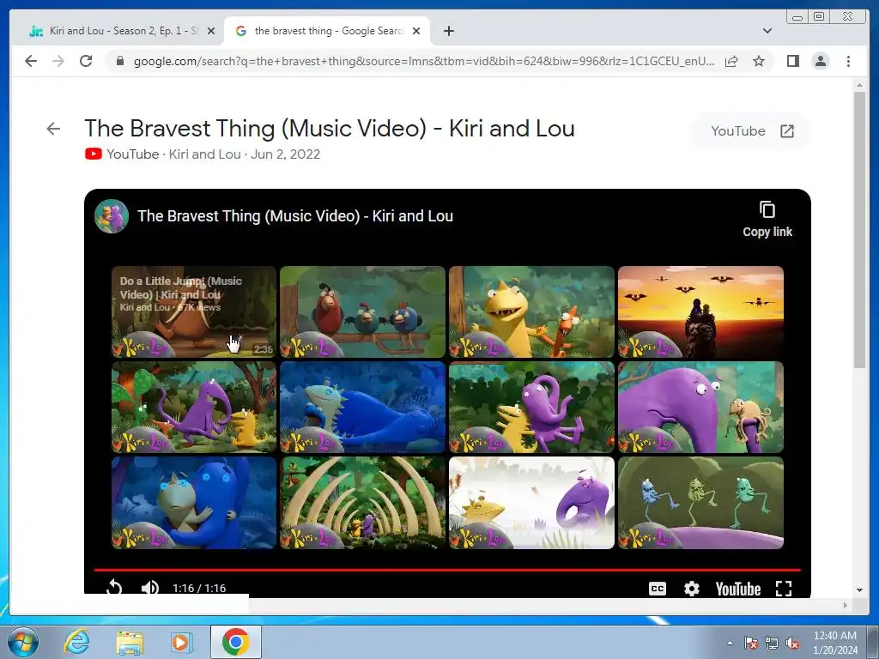Screen dimensions: 879x659
Task: Open suggested video with giant rib bones
Action: 363,503
